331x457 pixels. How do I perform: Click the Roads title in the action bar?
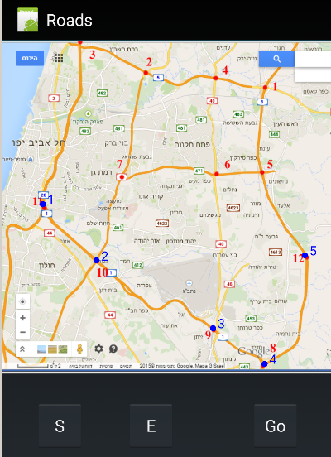click(70, 20)
